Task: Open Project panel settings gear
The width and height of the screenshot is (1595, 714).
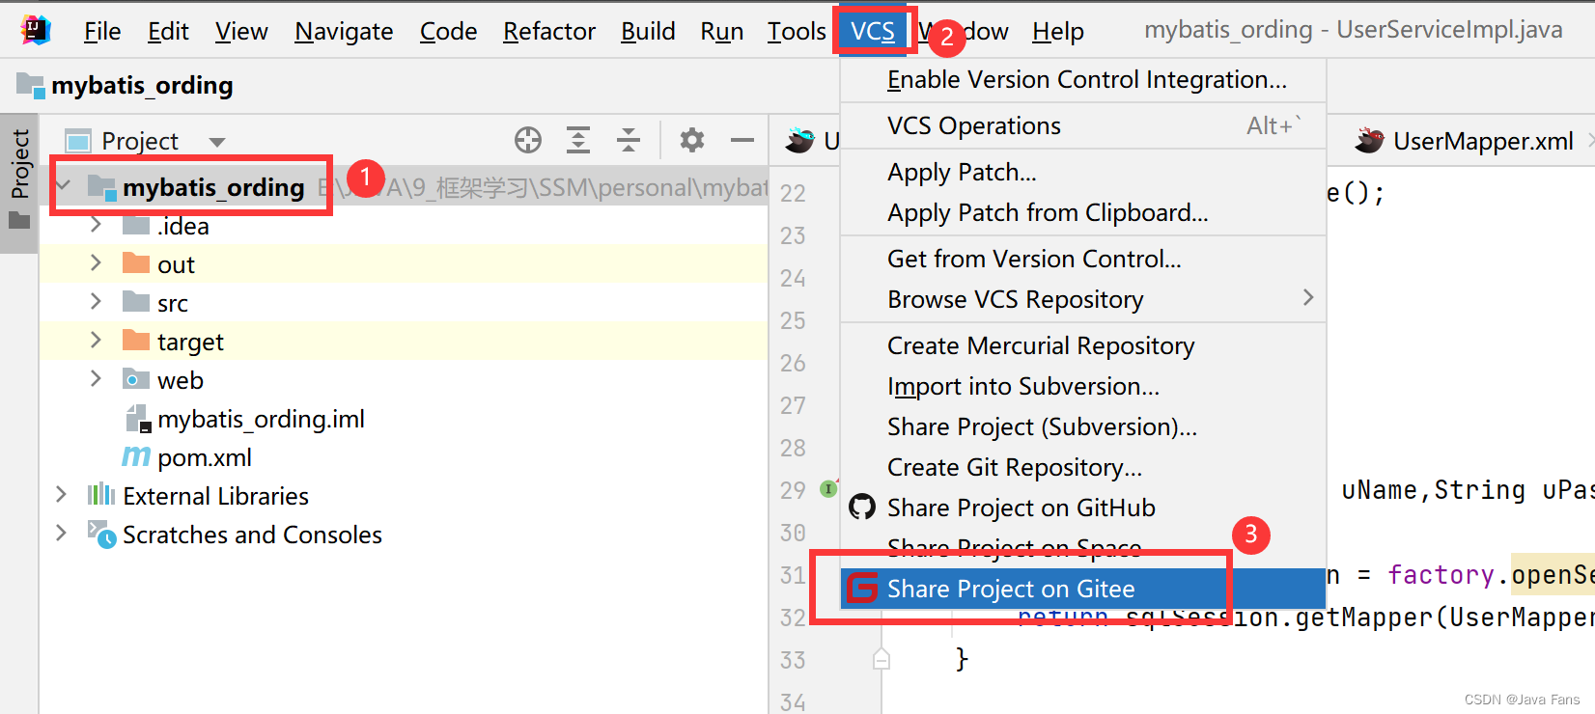Action: click(692, 141)
